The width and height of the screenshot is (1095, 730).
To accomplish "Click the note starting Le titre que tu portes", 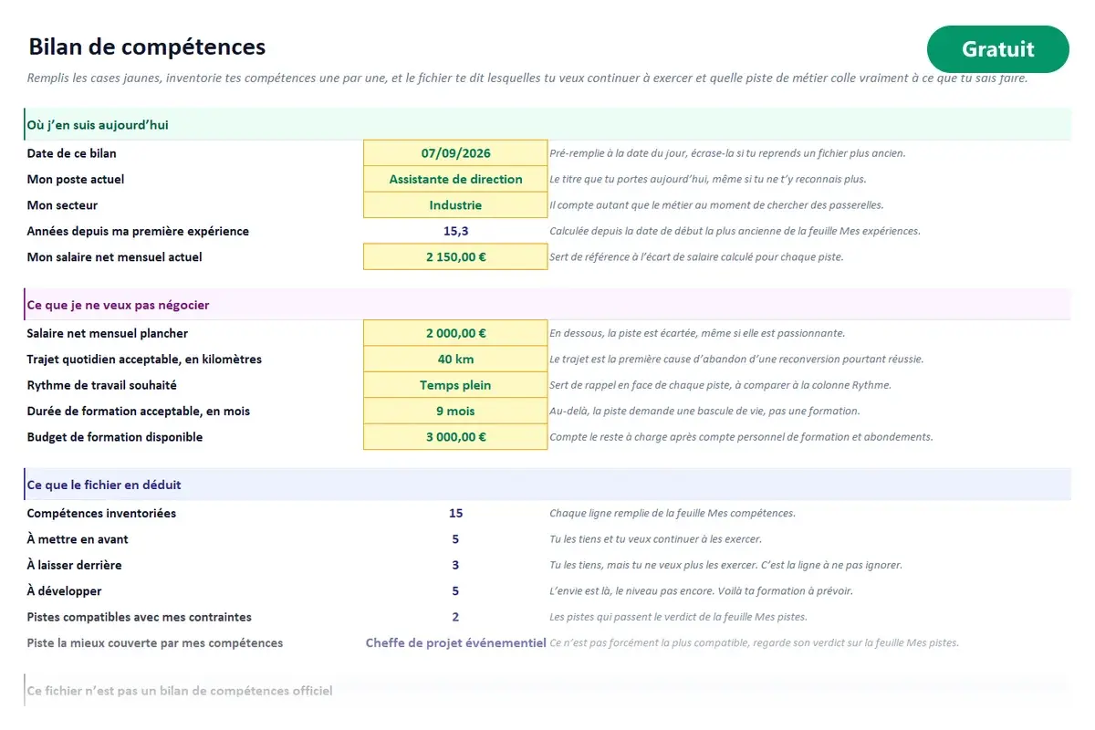I will coord(708,179).
